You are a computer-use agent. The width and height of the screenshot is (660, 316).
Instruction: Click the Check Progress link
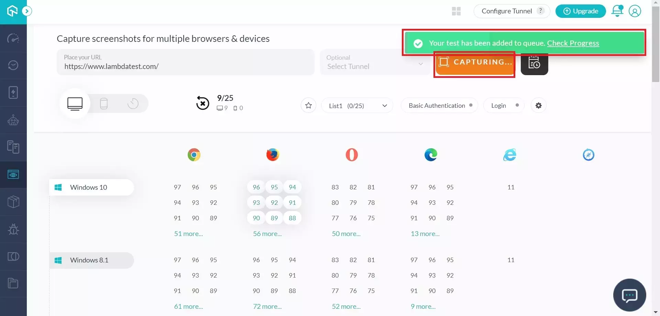click(x=573, y=43)
